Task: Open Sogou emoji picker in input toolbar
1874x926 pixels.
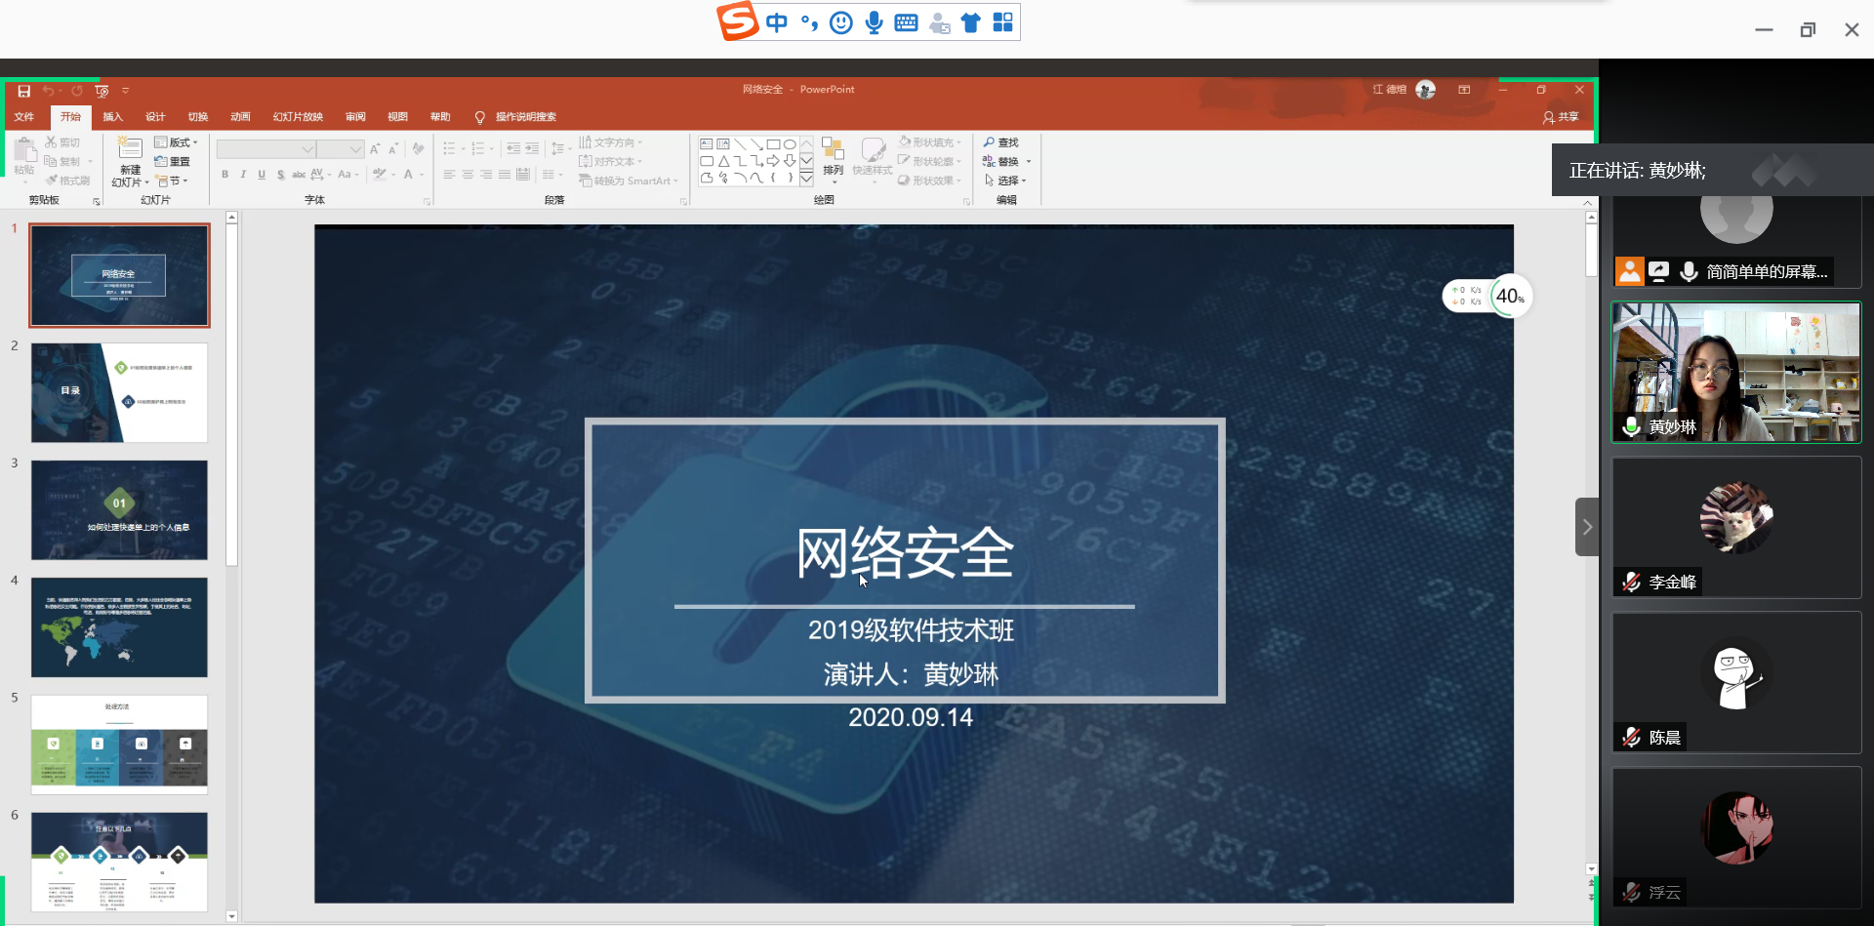Action: [x=841, y=21]
